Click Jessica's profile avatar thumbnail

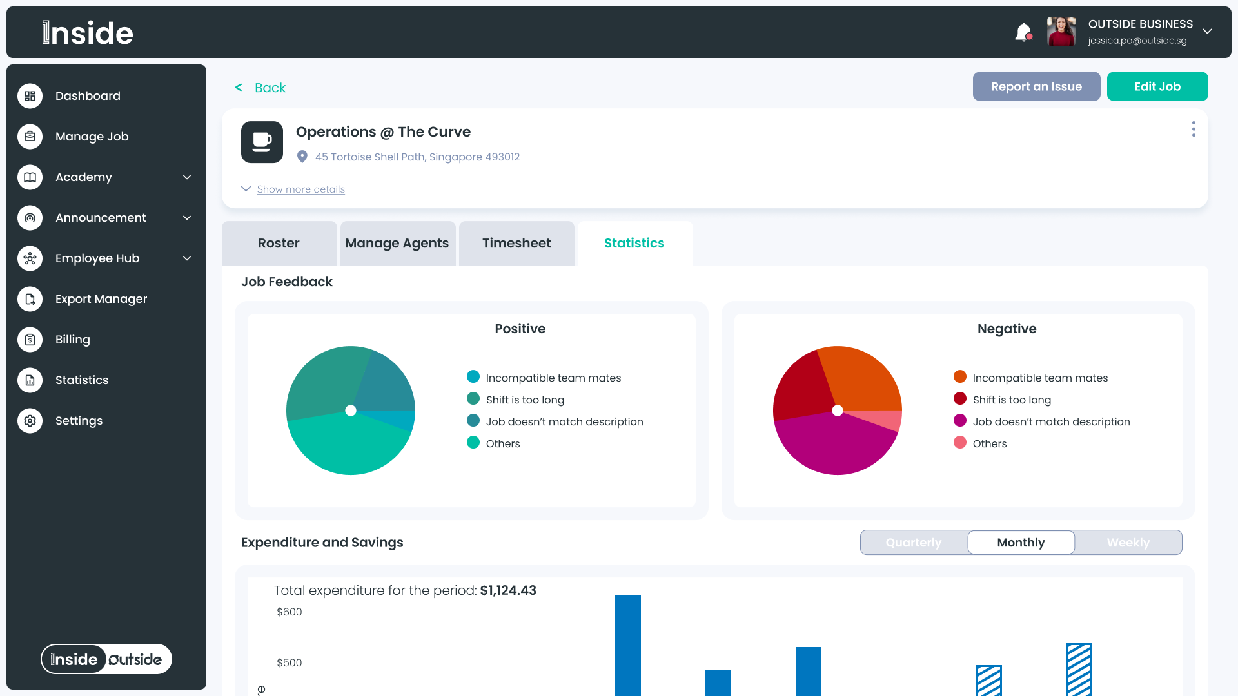[x=1061, y=32]
